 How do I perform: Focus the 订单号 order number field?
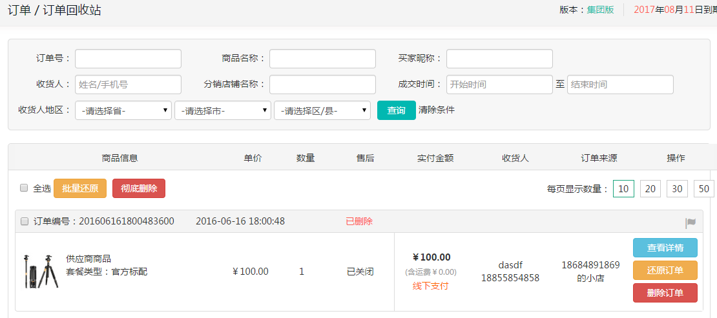point(128,59)
